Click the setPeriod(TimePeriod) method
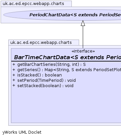The image size is (121, 138). 47,80
